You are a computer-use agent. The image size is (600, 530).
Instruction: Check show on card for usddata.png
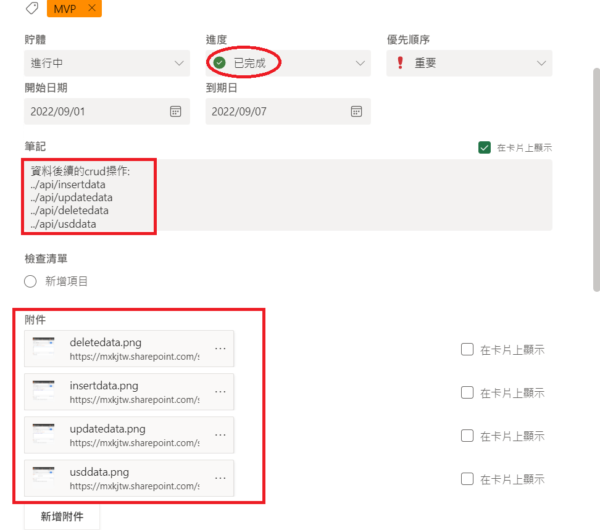(x=467, y=479)
